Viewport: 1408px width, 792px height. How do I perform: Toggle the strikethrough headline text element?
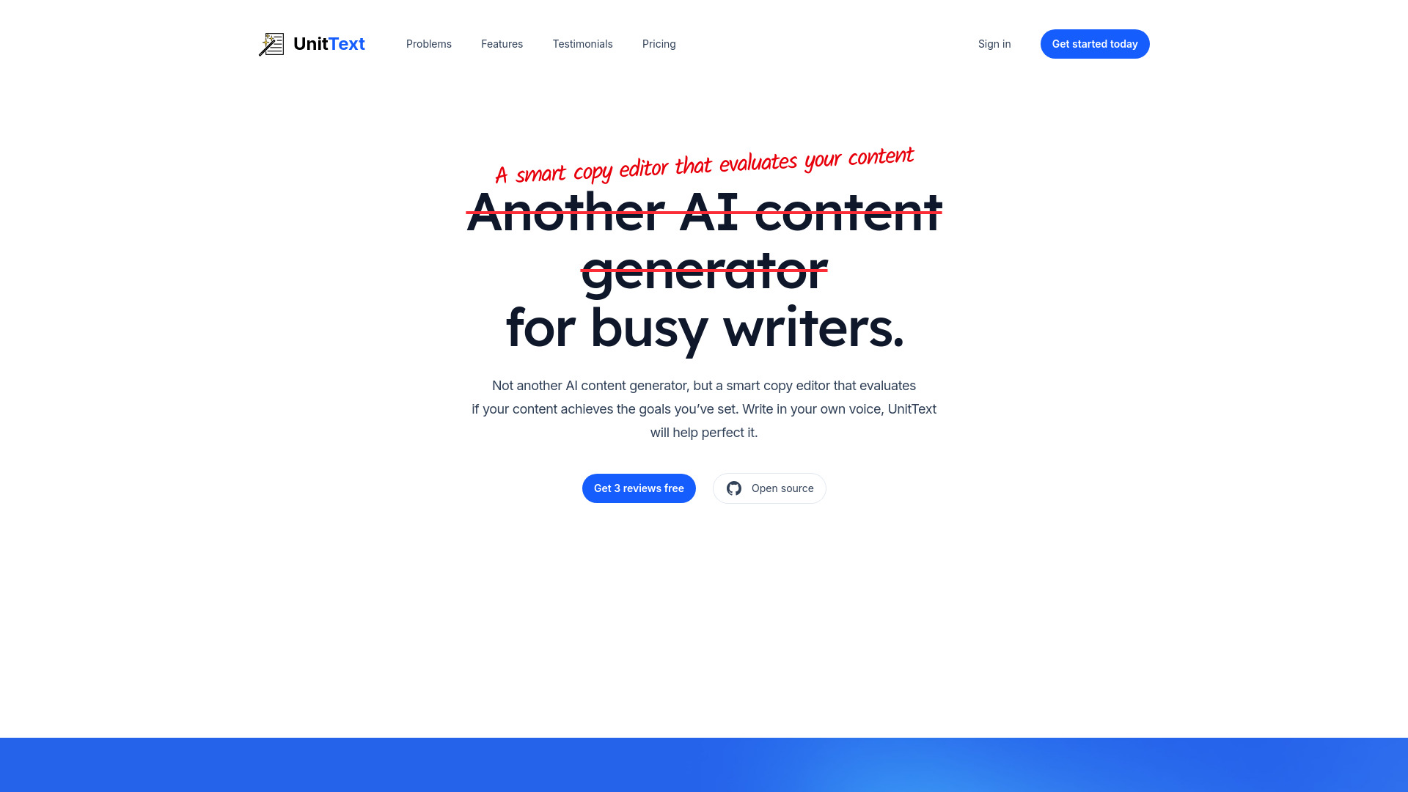click(x=704, y=239)
